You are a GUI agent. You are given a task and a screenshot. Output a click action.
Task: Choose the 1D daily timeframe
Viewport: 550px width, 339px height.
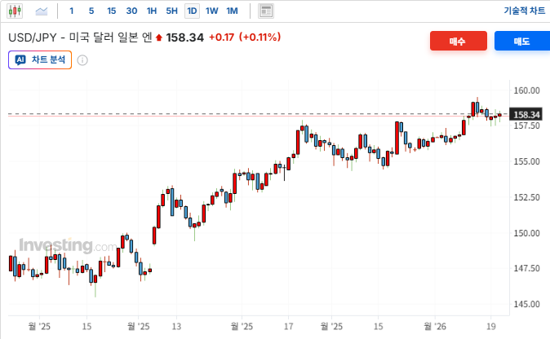(x=192, y=11)
